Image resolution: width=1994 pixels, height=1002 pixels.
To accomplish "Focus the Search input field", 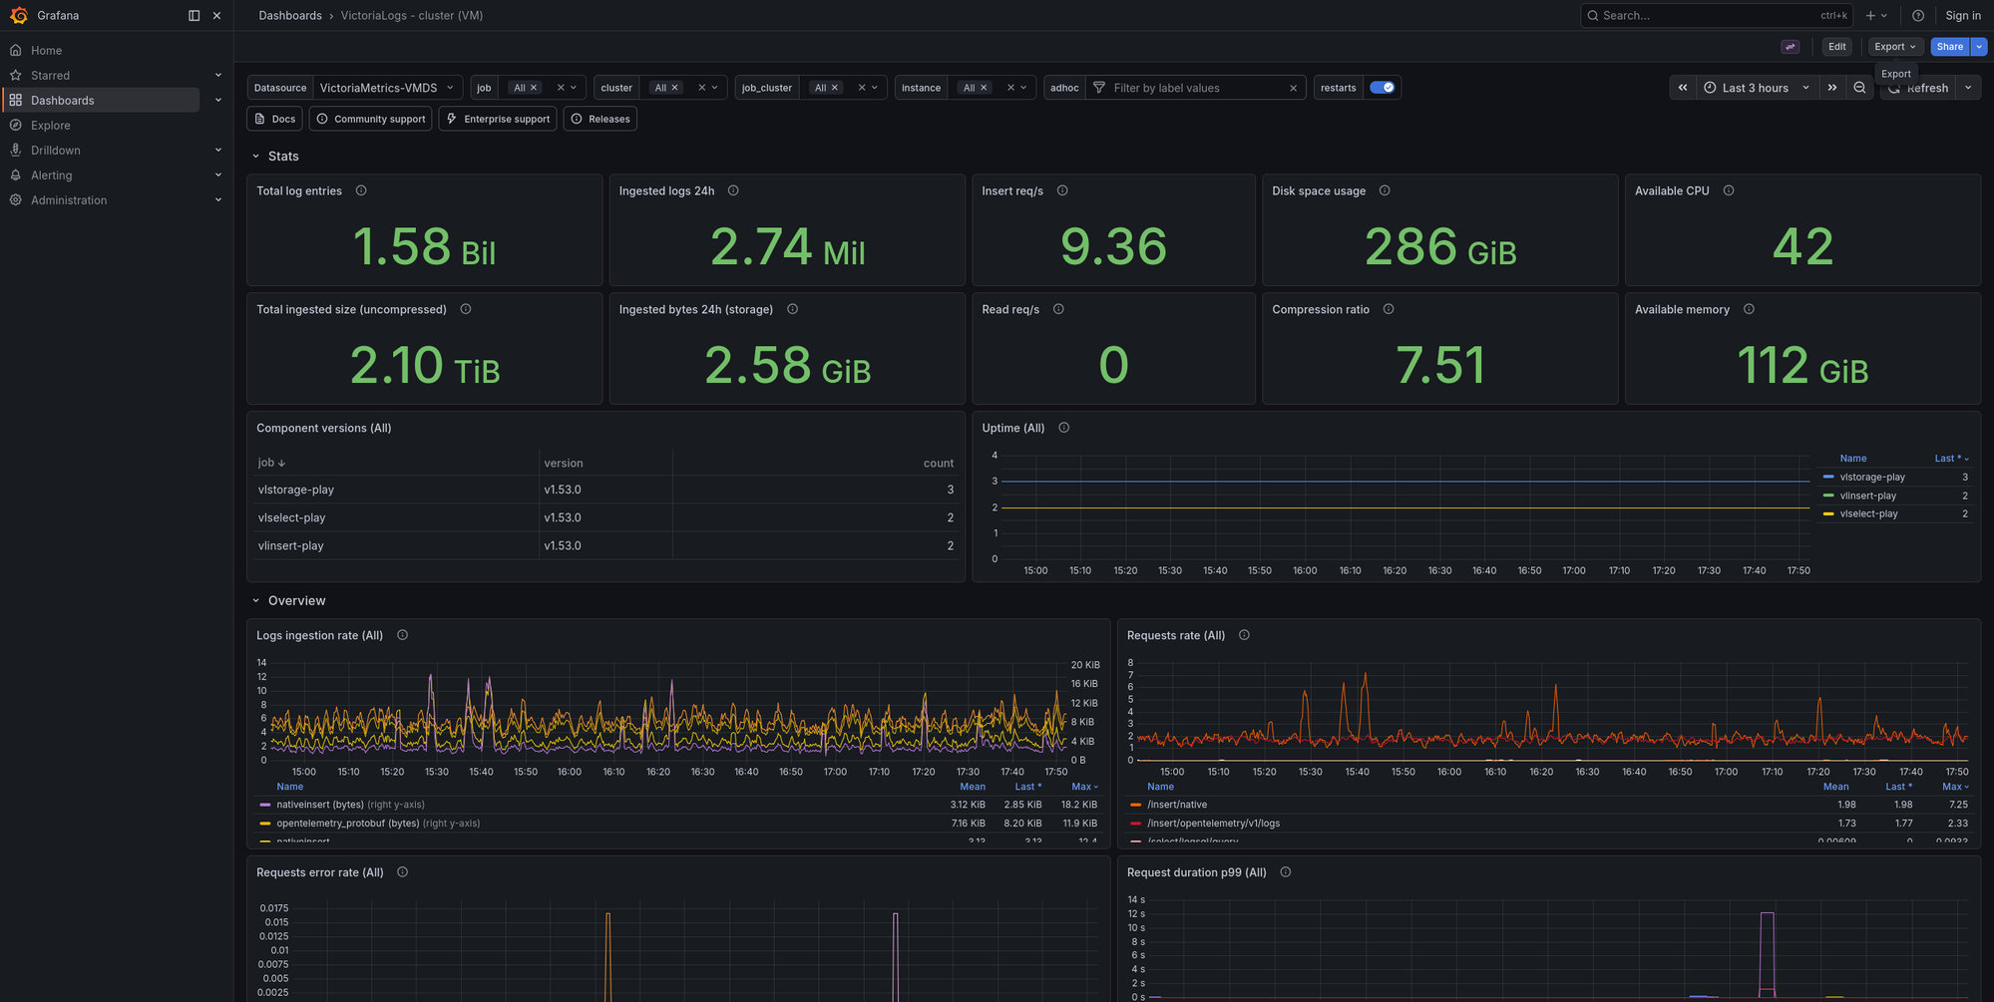I will click(1716, 15).
